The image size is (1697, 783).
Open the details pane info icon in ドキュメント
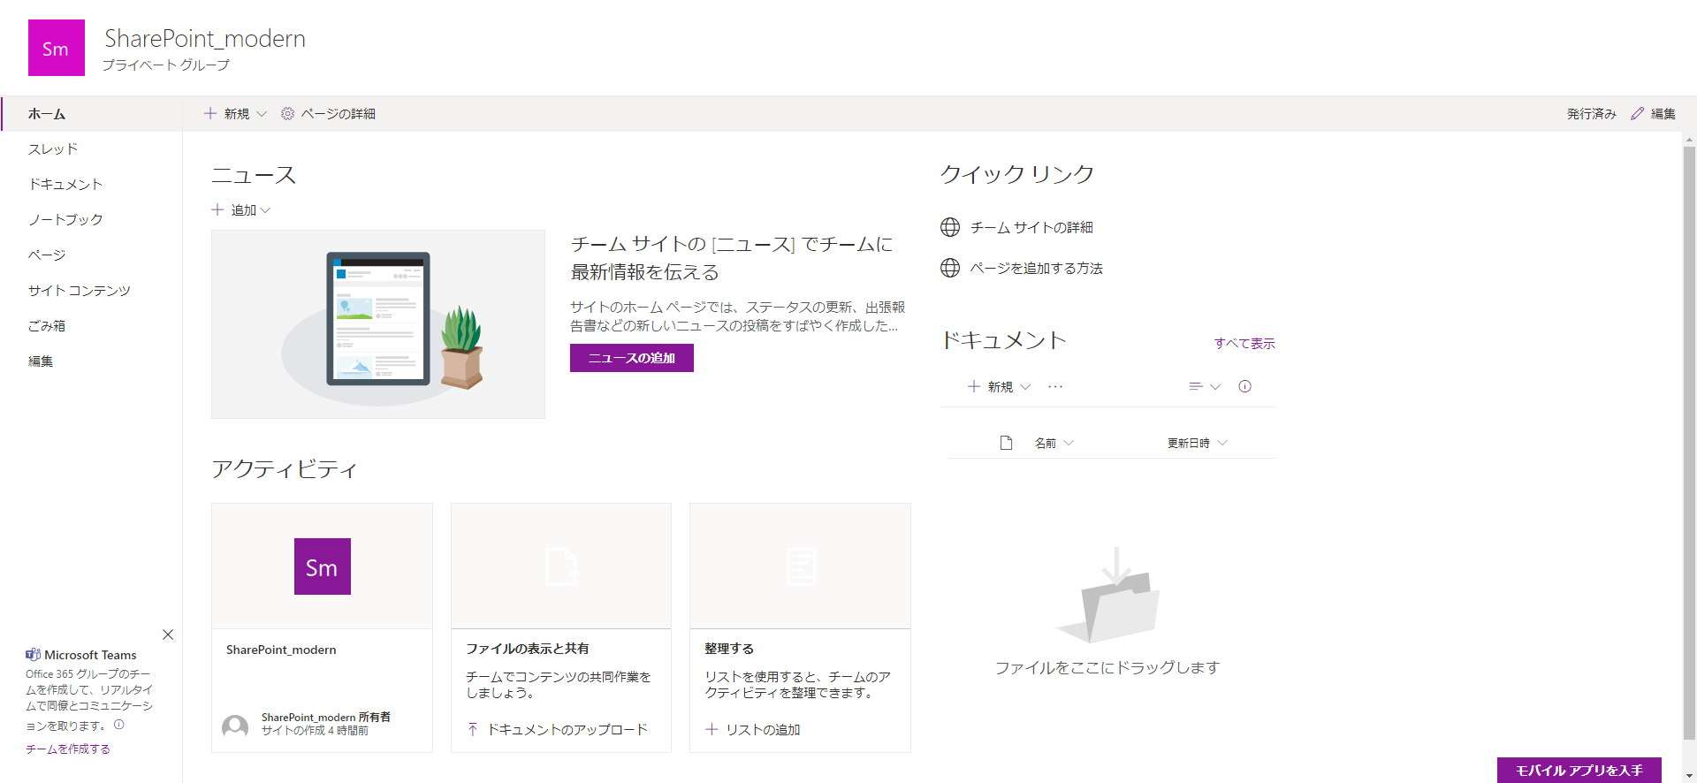tap(1244, 386)
